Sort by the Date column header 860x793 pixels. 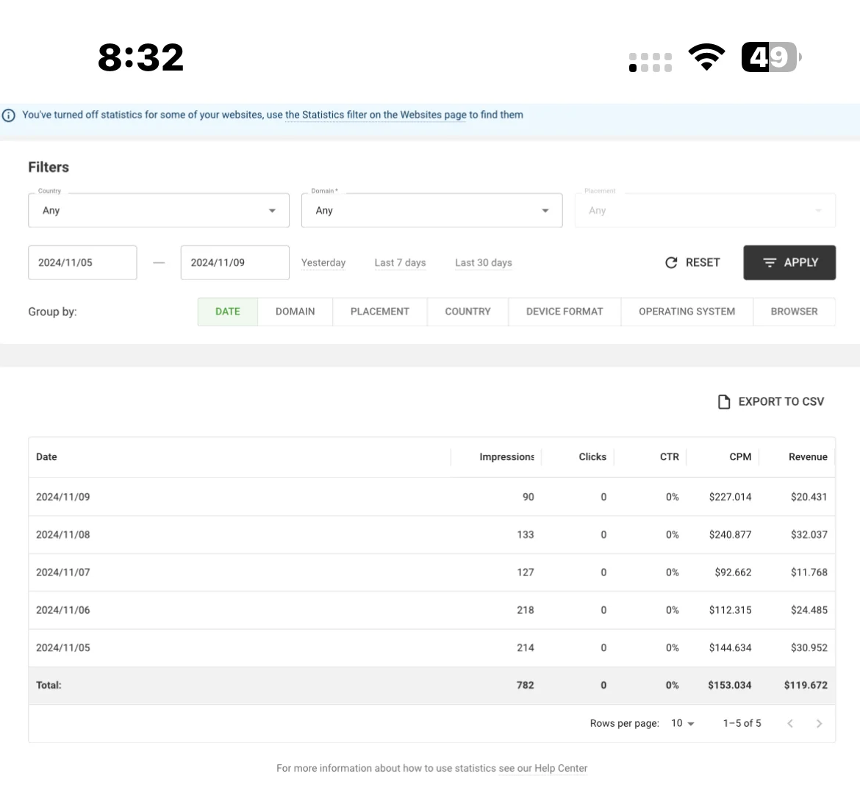[x=46, y=457]
